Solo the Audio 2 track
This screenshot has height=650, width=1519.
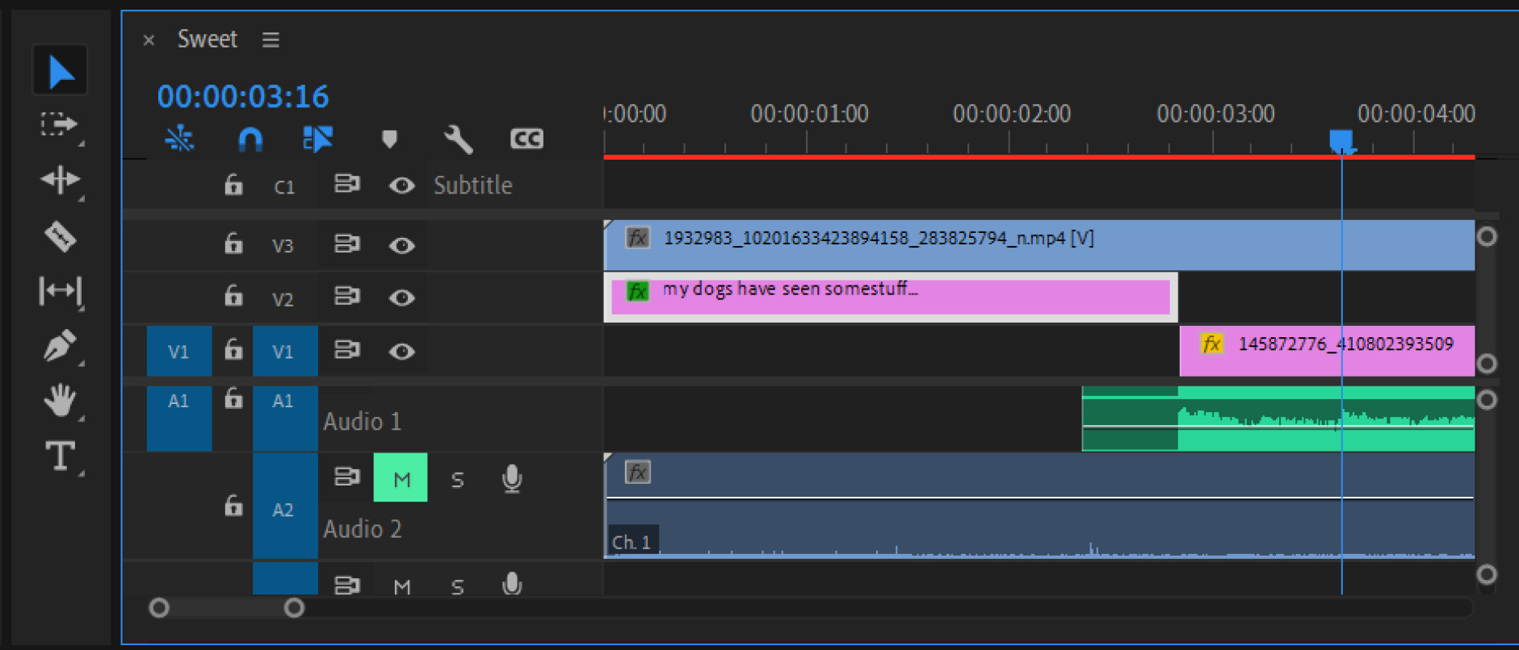pos(457,480)
